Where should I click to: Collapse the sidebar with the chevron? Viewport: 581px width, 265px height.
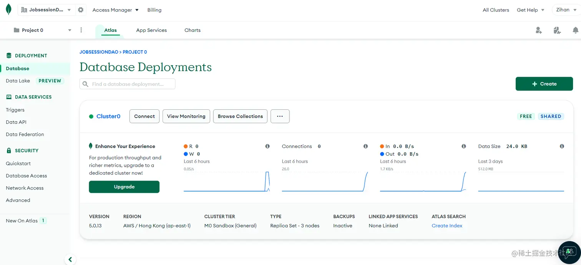tap(70, 260)
